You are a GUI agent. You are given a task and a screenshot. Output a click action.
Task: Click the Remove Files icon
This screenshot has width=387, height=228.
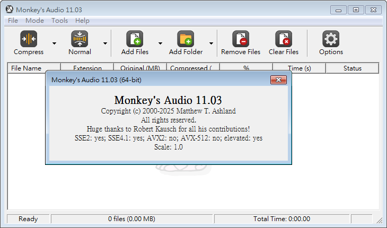click(241, 39)
